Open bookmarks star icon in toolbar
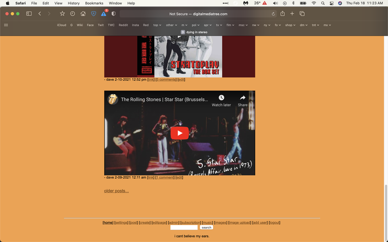388x242 pixels. [63, 14]
